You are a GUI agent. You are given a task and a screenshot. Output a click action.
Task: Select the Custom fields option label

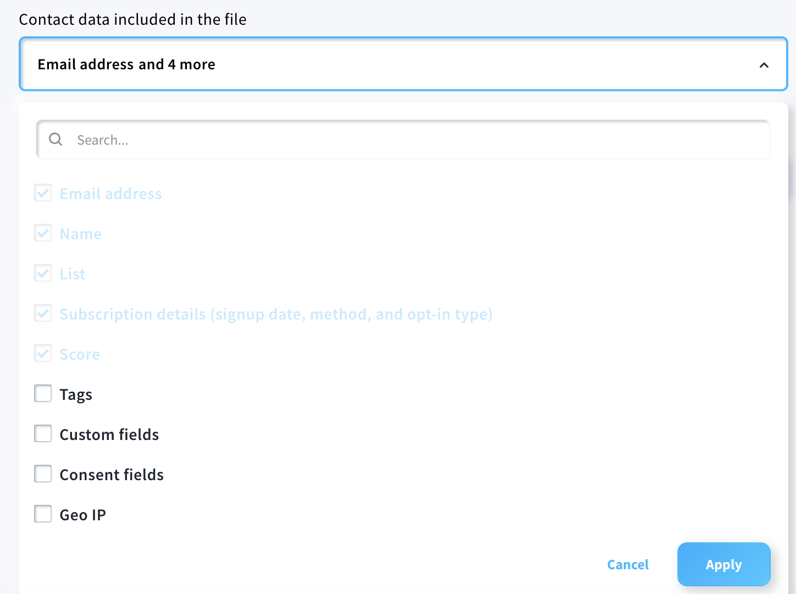(109, 435)
